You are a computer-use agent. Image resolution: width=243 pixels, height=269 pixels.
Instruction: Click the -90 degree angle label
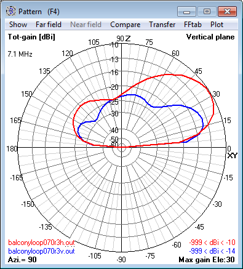pyautogui.click(x=121, y=260)
